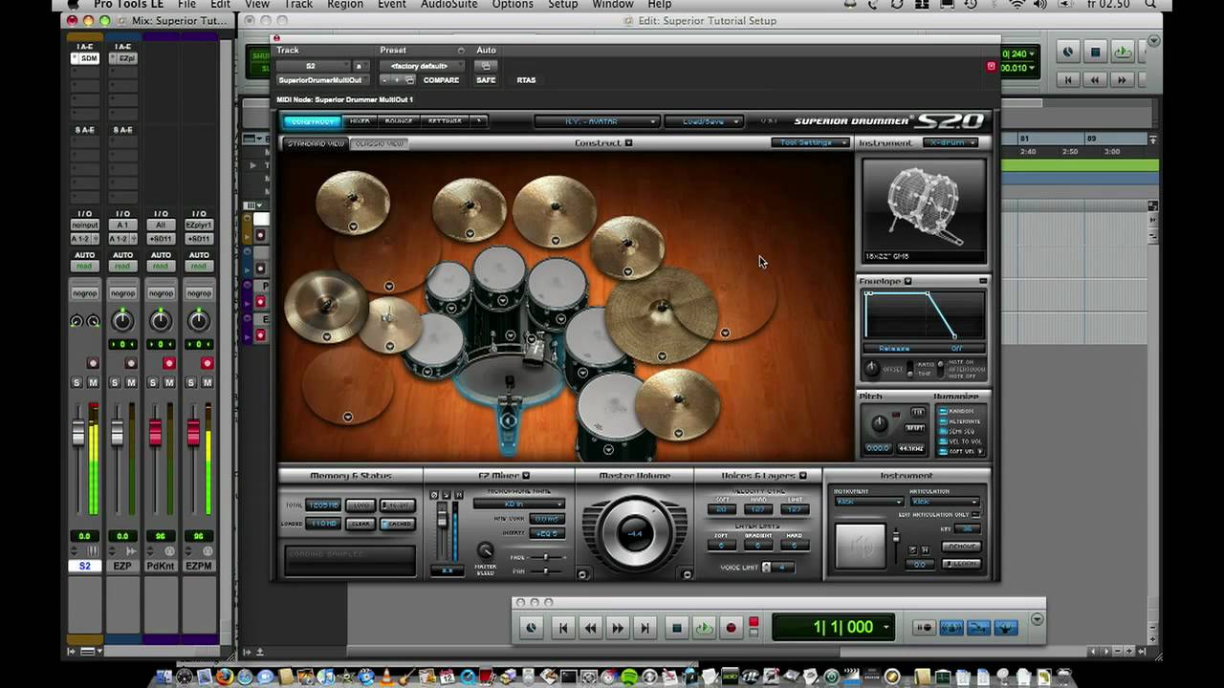Adjust the Master Volume knob

(635, 532)
